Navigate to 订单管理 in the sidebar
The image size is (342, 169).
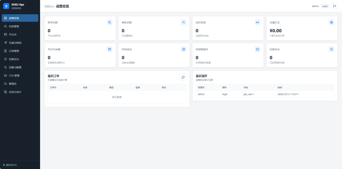[x=20, y=51]
